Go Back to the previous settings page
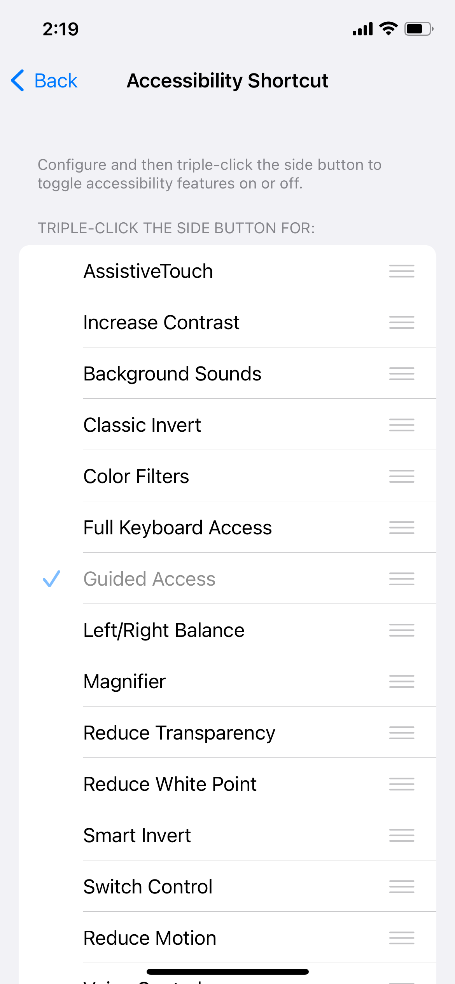 click(x=56, y=81)
